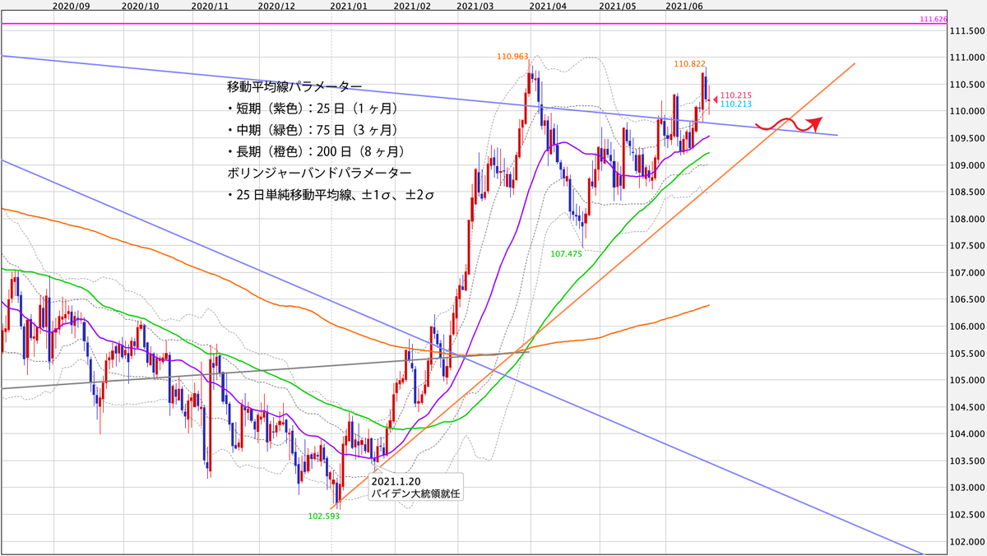Click the 104.500 price axis label
The height and width of the screenshot is (556, 987).
pyautogui.click(x=967, y=408)
